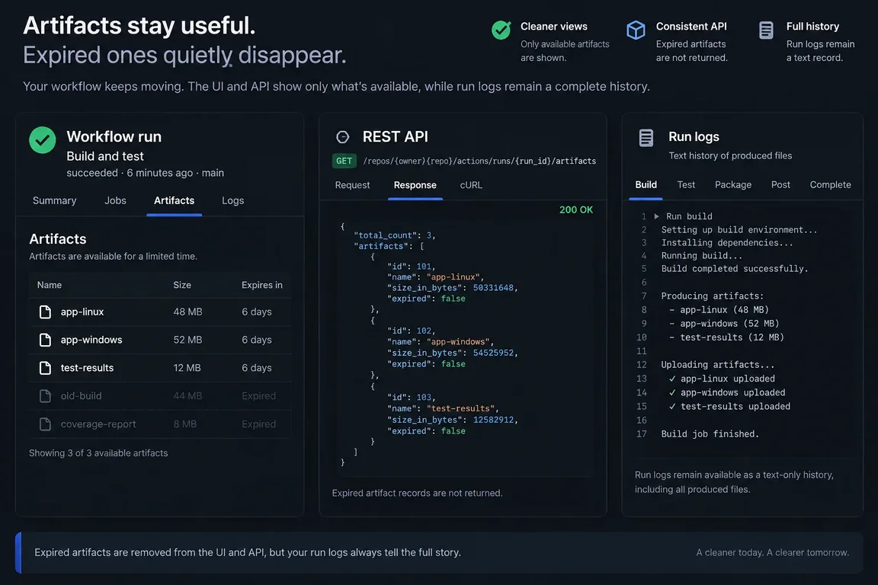The height and width of the screenshot is (585, 878).
Task: Click the green GET method badge
Action: point(344,161)
